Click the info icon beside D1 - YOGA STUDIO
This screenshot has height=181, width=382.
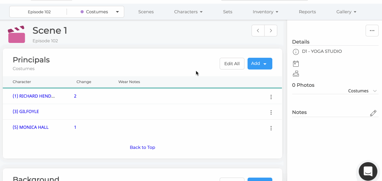pyautogui.click(x=296, y=52)
